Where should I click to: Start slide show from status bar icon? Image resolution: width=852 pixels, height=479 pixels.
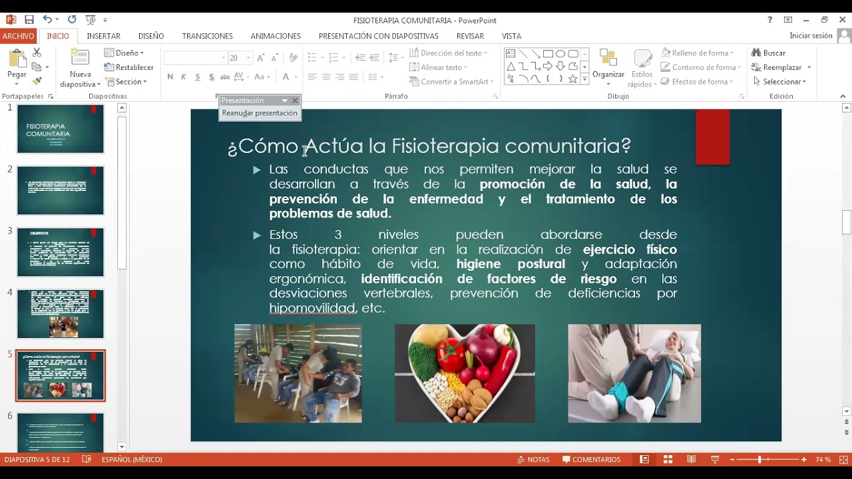(715, 460)
